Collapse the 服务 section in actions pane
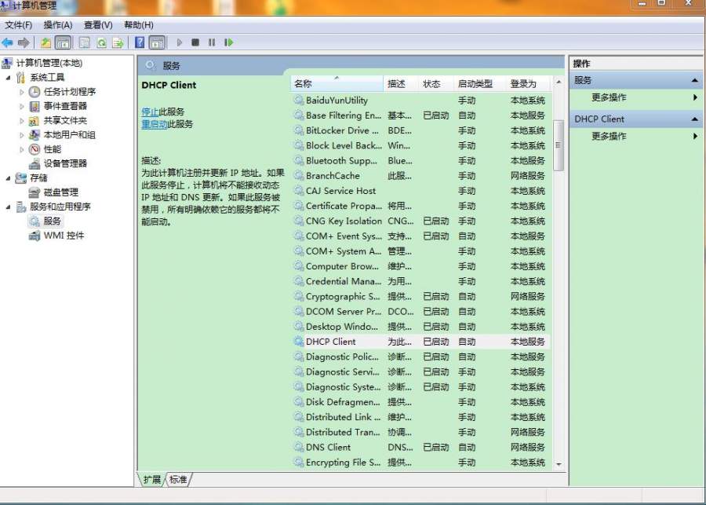This screenshot has width=706, height=505. 695,81
